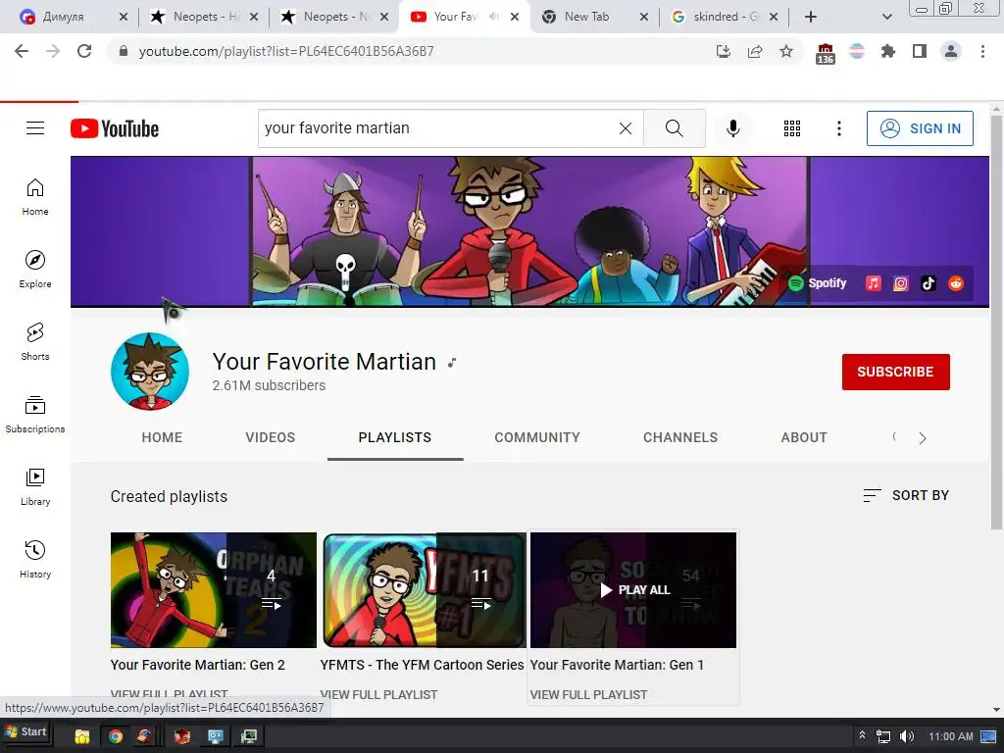This screenshot has height=753, width=1004.
Task: Open the Windows Start menu
Action: click(x=25, y=731)
